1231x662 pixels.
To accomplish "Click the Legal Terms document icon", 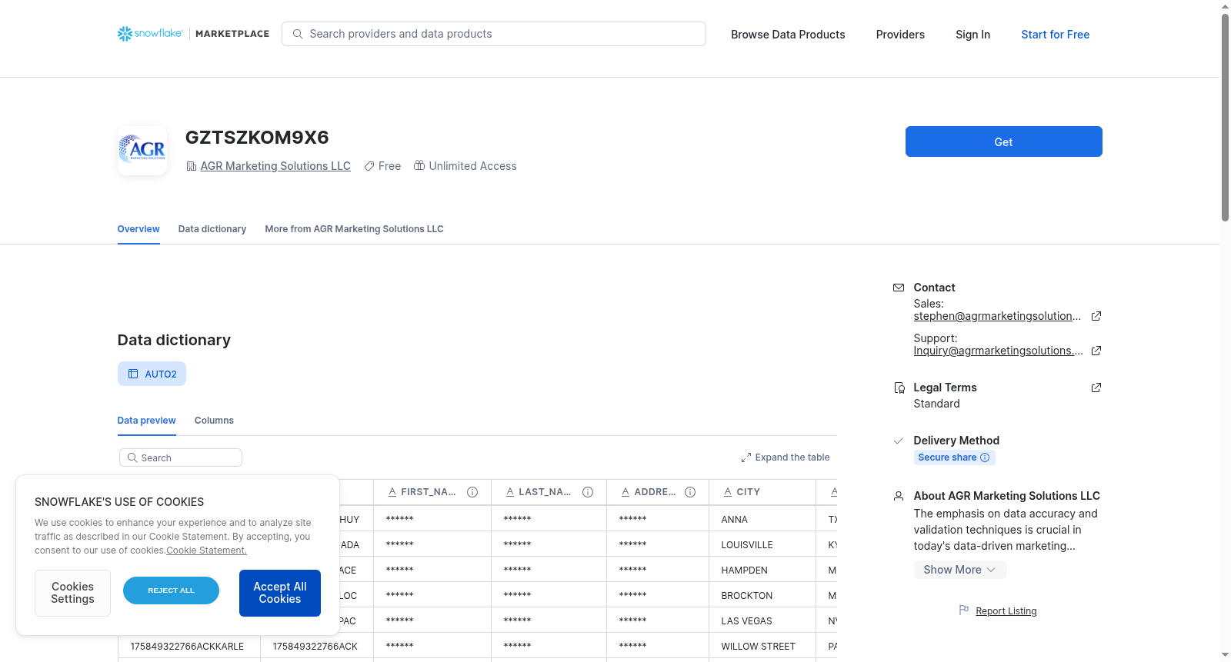I will (899, 388).
